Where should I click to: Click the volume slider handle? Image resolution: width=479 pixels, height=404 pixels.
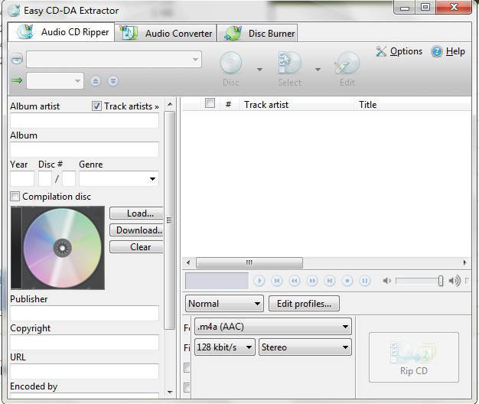(441, 281)
